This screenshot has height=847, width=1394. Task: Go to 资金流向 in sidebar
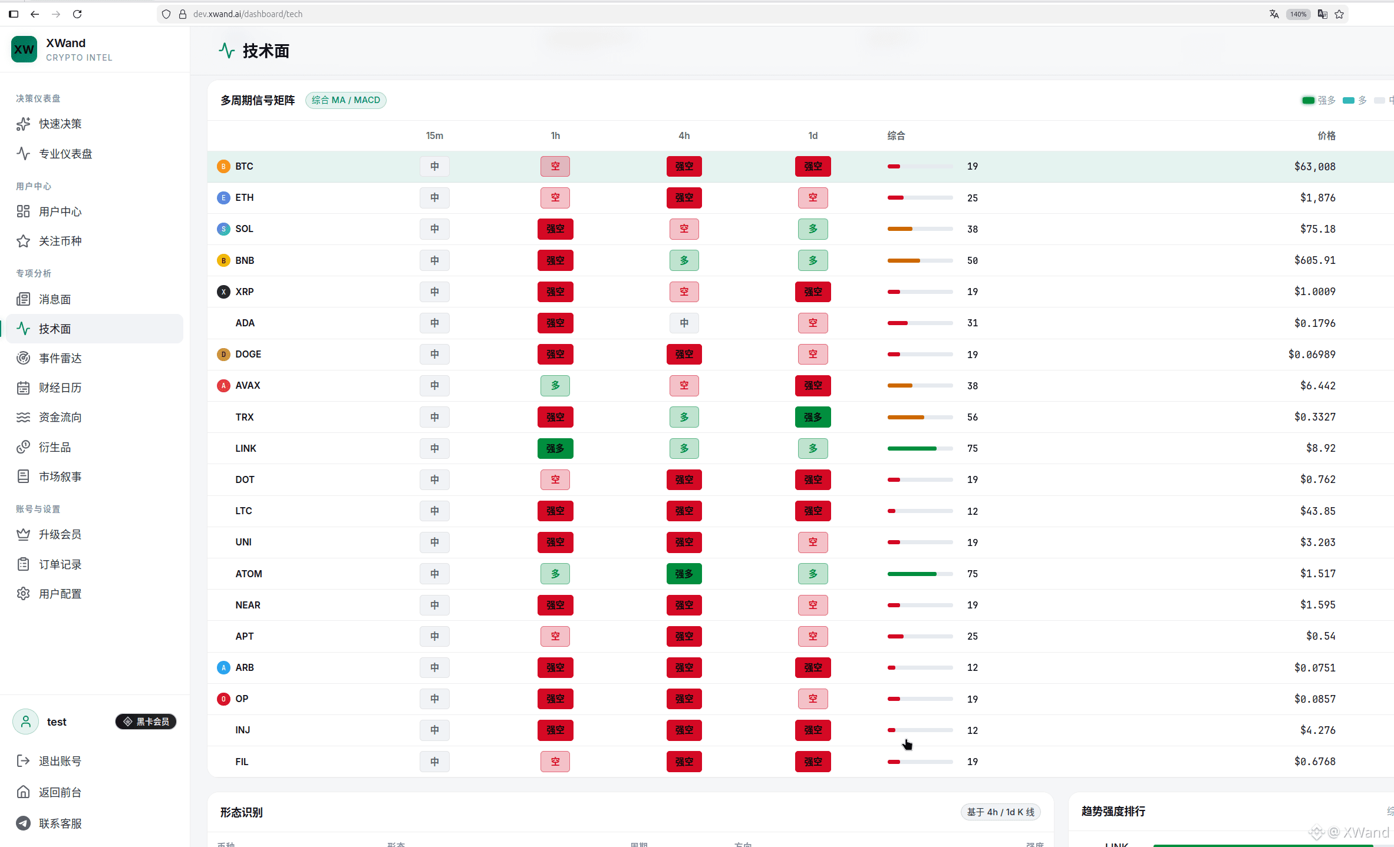click(94, 417)
